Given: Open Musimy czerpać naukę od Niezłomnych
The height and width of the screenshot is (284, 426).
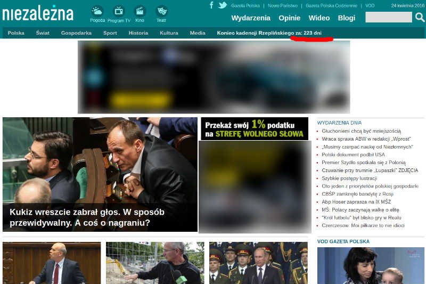Looking at the screenshot, I should (x=367, y=147).
